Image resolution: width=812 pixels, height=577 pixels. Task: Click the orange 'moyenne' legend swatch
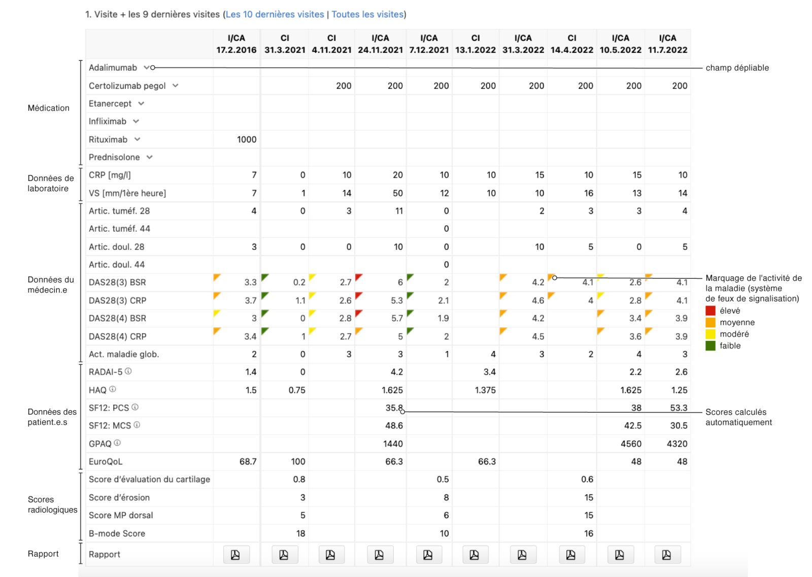(710, 322)
